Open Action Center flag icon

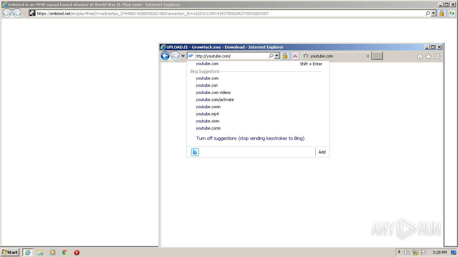424,252
